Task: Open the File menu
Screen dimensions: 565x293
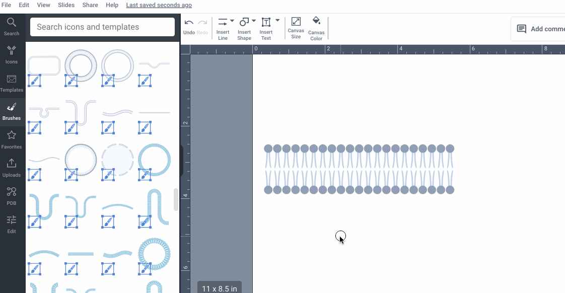Action: tap(6, 5)
